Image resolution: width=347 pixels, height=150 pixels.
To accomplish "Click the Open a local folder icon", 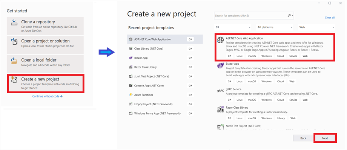I will click(14, 61).
